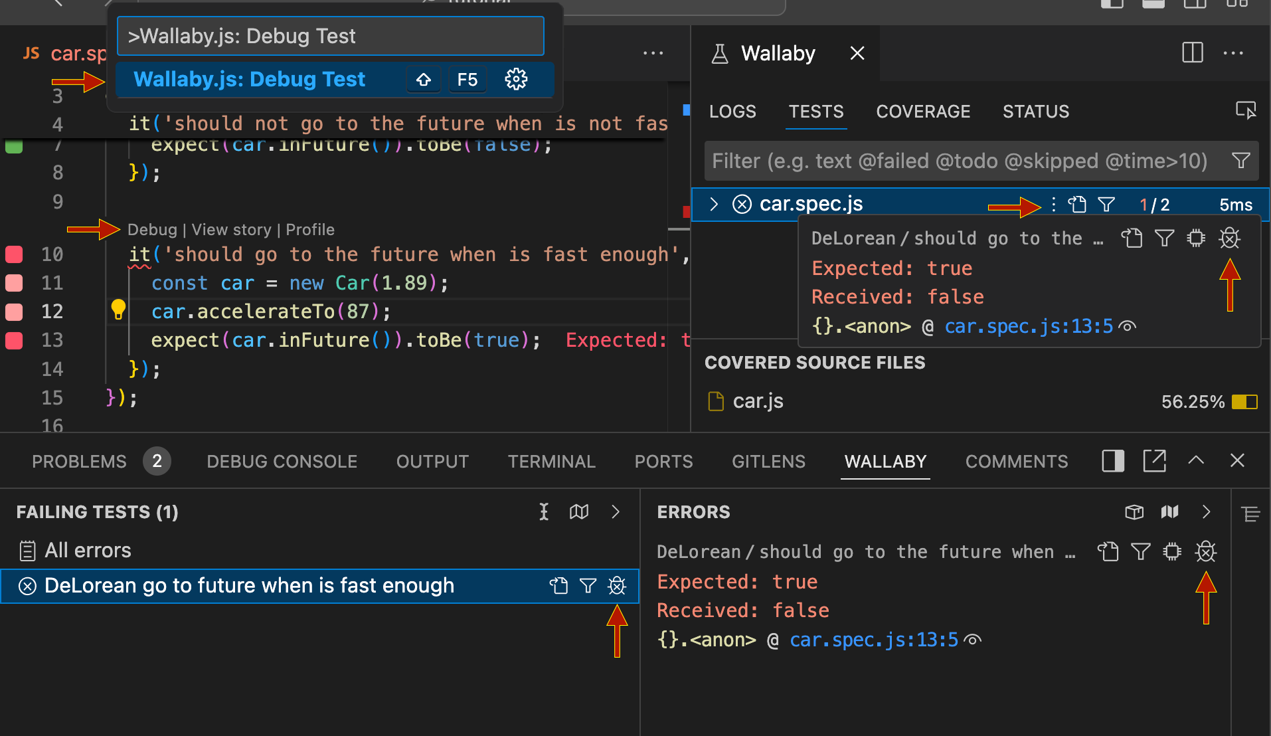
Task: Maximize the bottom panel with the up chevron
Action: click(1196, 460)
